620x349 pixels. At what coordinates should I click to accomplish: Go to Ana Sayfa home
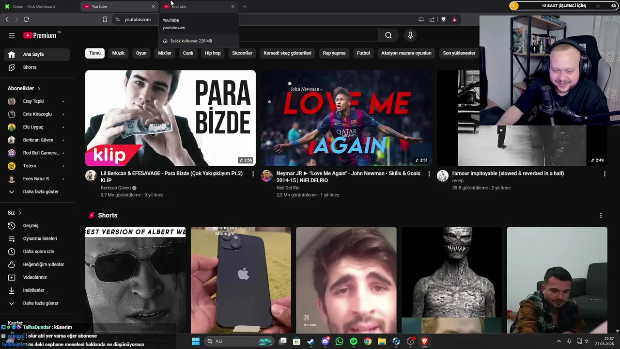tap(37, 54)
